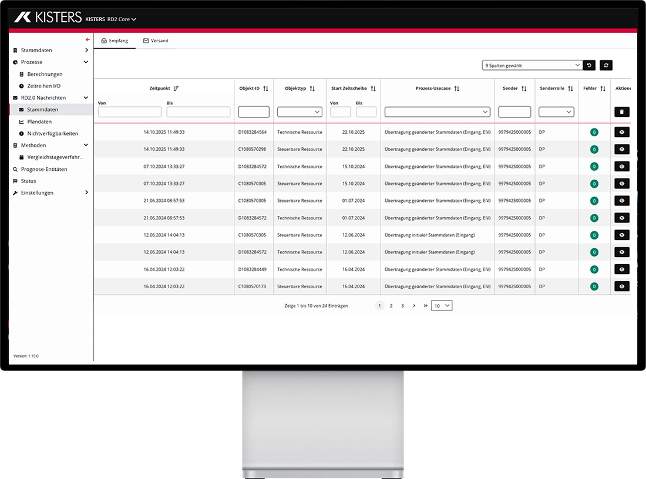This screenshot has height=479, width=646.
Task: Sort by Objekt-ID column sort icon
Action: click(x=265, y=89)
